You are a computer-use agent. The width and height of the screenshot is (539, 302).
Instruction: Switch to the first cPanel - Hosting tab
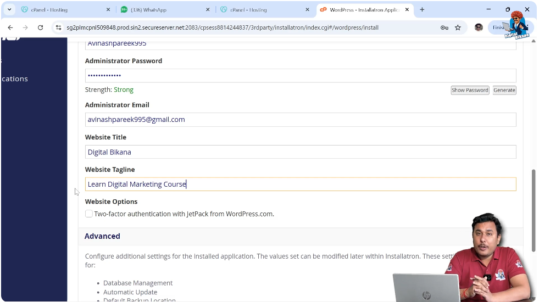(x=65, y=10)
